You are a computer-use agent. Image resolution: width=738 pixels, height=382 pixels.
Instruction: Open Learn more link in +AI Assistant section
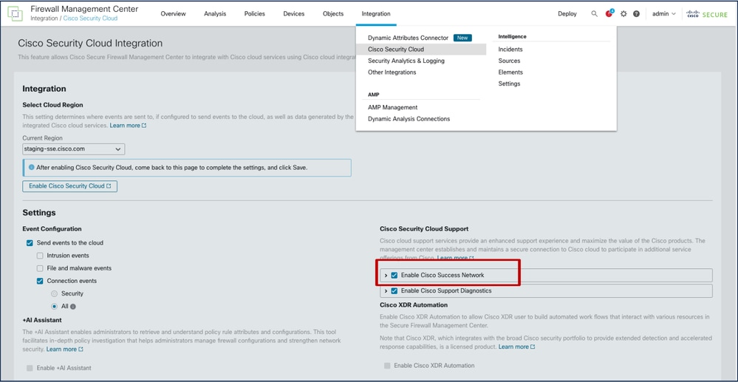[x=65, y=349]
